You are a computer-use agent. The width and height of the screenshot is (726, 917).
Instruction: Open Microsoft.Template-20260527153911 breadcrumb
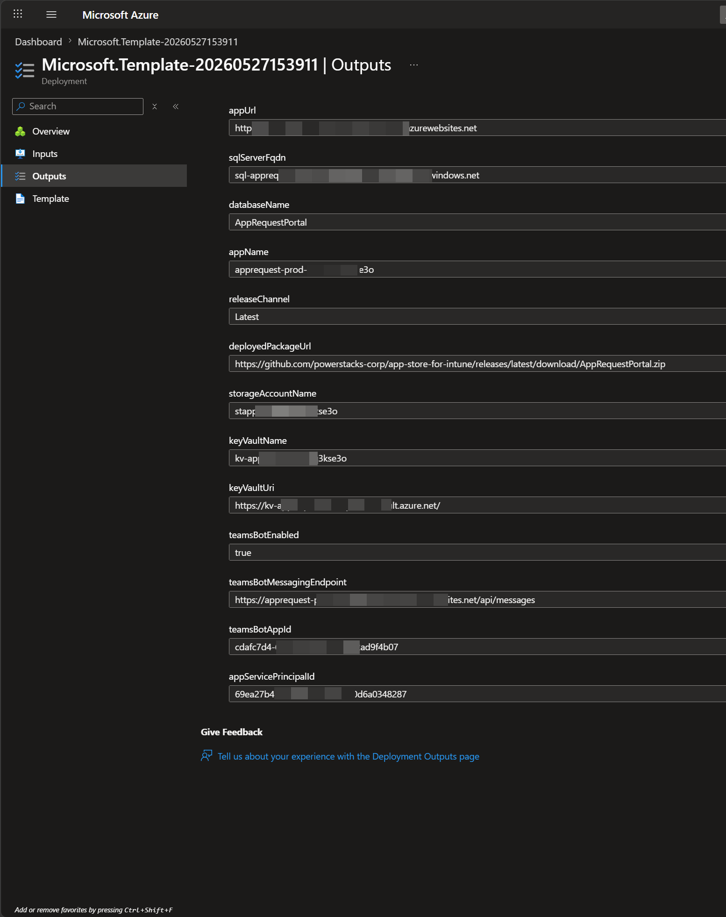(157, 42)
